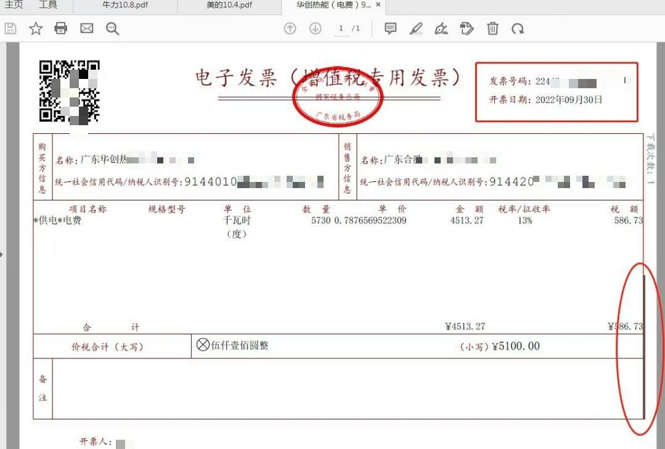The image size is (665, 449).
Task: Add a comment note
Action: point(390,28)
